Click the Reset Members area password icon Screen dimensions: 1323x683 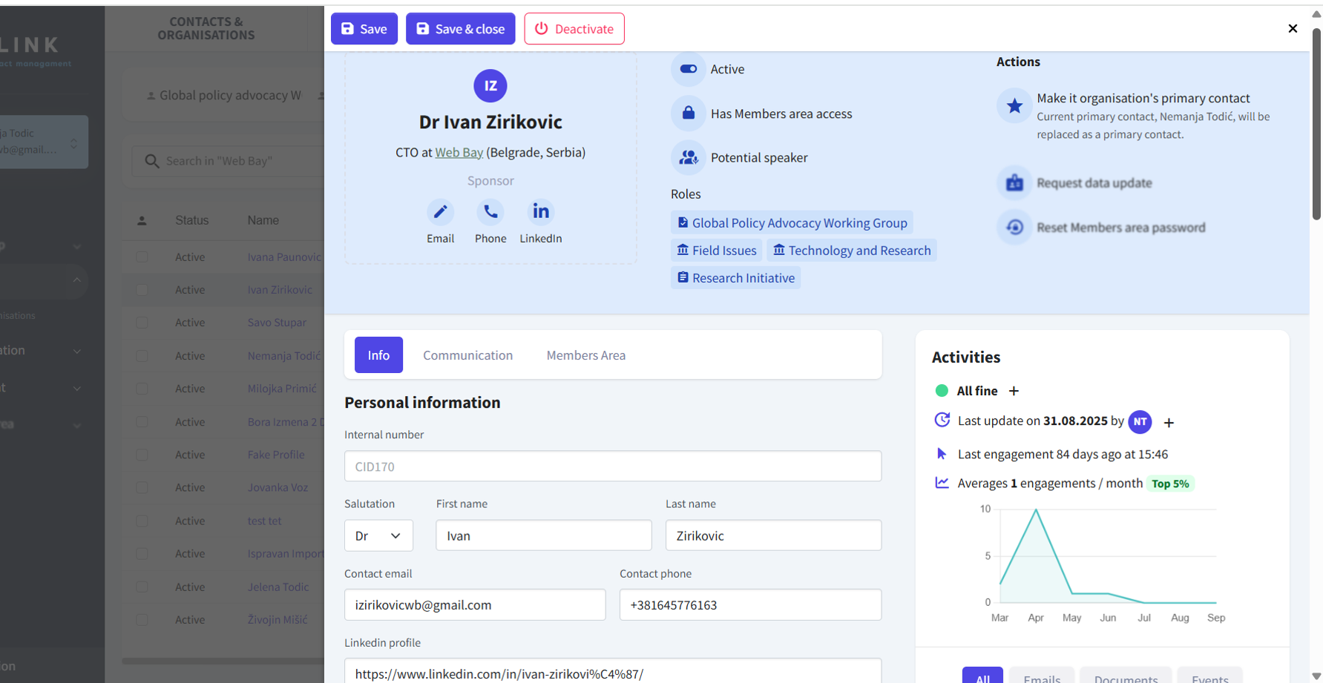pos(1014,227)
